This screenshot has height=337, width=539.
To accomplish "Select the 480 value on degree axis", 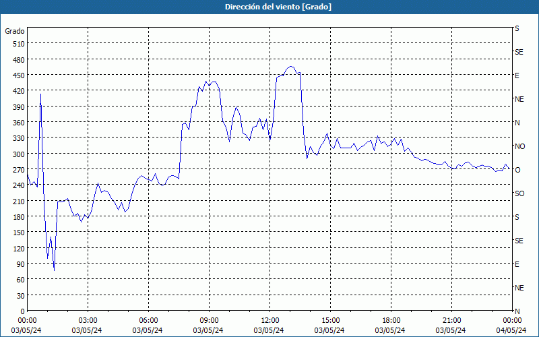I will [20, 59].
